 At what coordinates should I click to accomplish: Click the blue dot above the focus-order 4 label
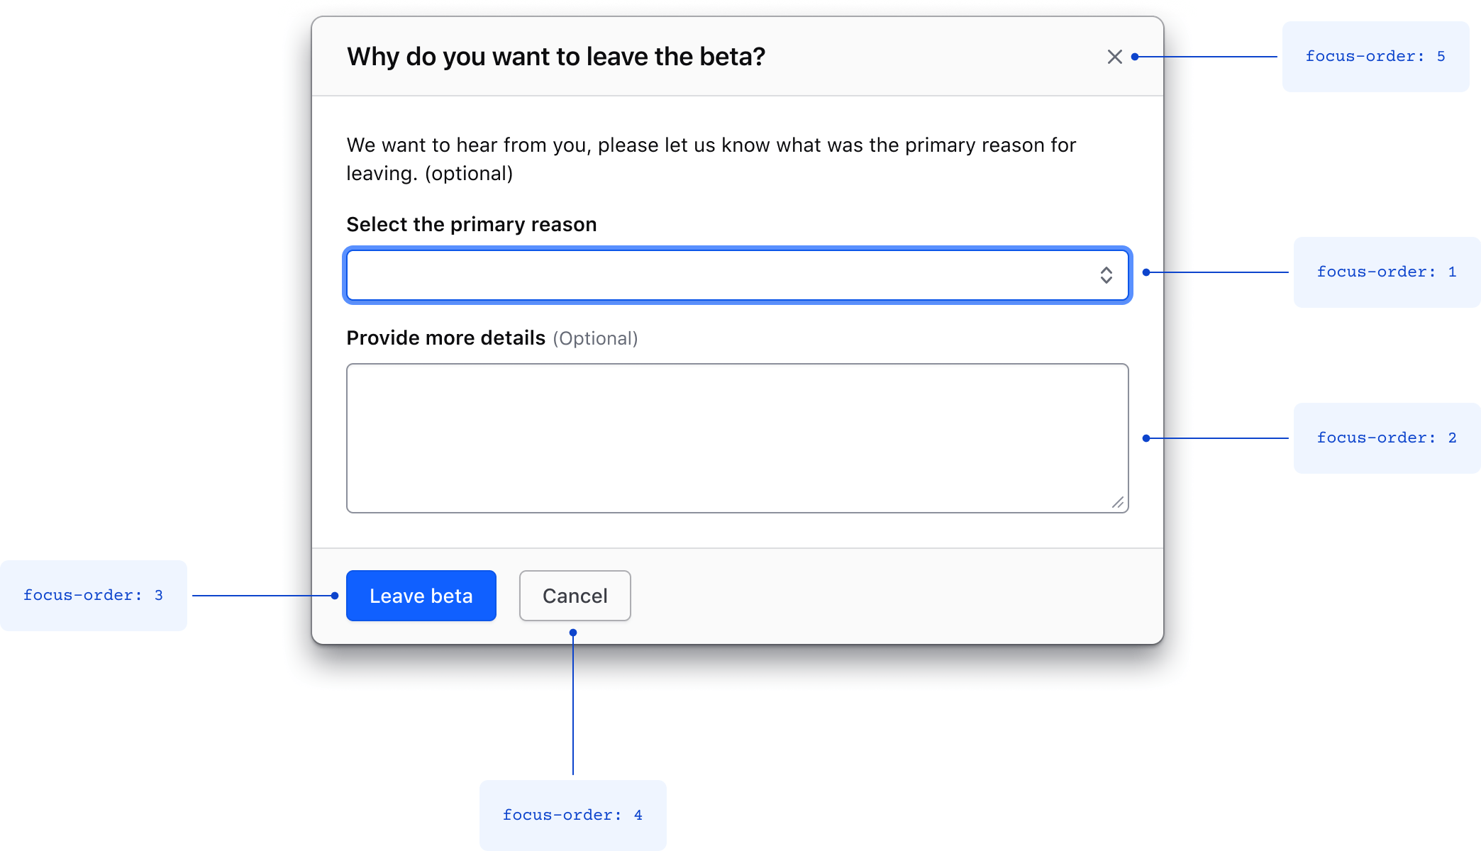573,630
